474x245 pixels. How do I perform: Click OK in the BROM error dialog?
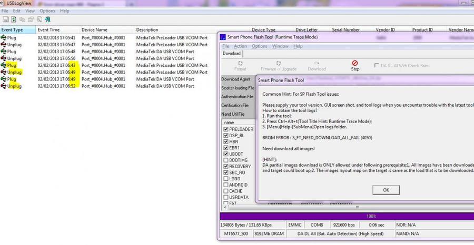[x=386, y=190]
